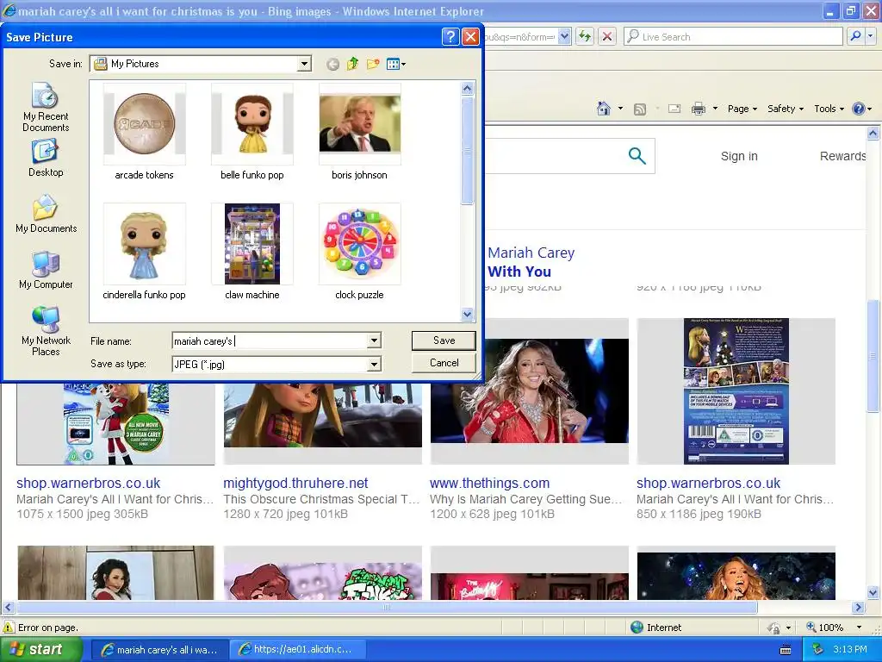Click the Read Mail icon

[x=674, y=109]
